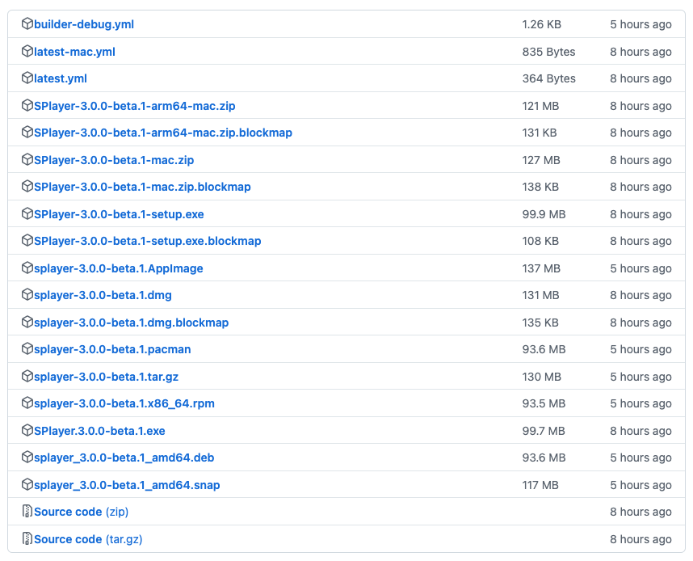
Task: Click the 99.9 MB size value
Action: pyautogui.click(x=544, y=214)
